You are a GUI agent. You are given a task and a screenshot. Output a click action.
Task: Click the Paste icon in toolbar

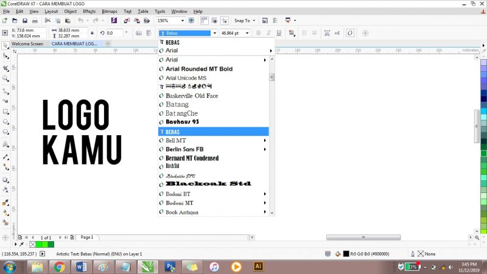point(68,21)
